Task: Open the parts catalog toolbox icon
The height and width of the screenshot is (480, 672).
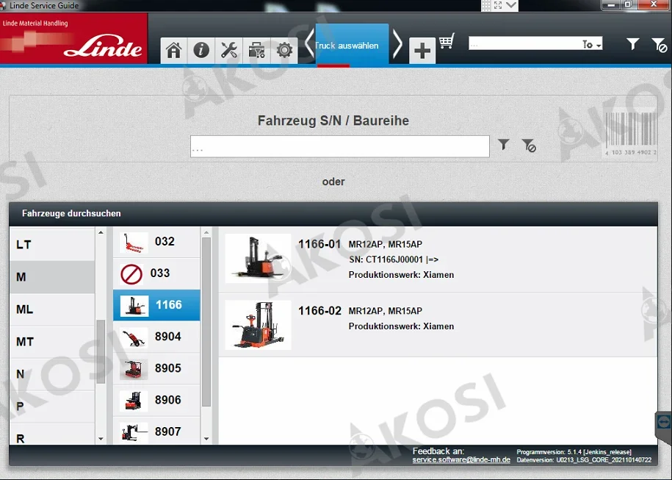Action: click(257, 51)
